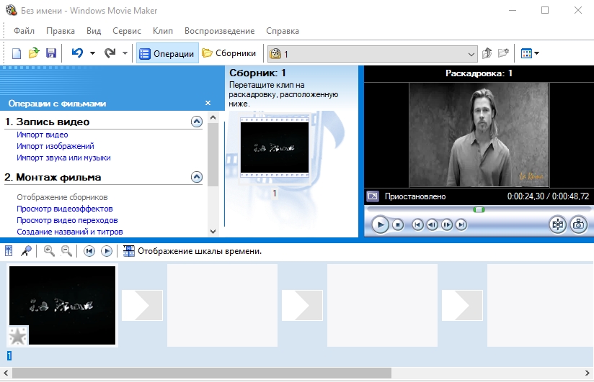Stop the preview playback
Image resolution: width=594 pixels, height=382 pixels.
point(398,225)
